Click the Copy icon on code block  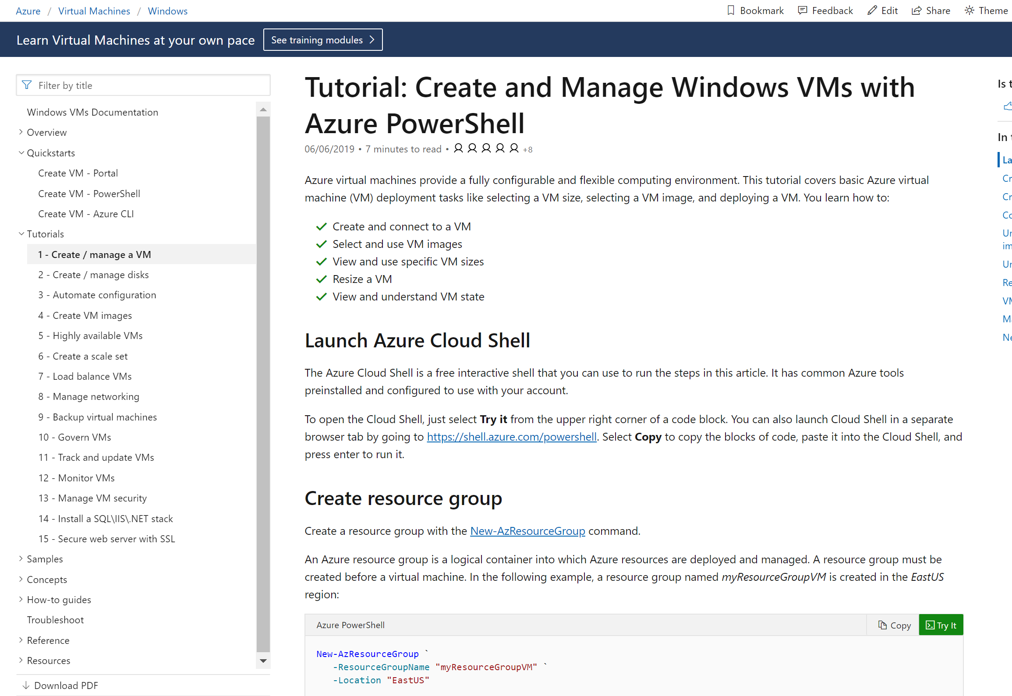point(882,625)
